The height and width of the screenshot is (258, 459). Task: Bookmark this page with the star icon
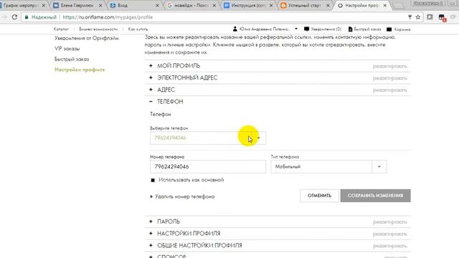(418, 17)
